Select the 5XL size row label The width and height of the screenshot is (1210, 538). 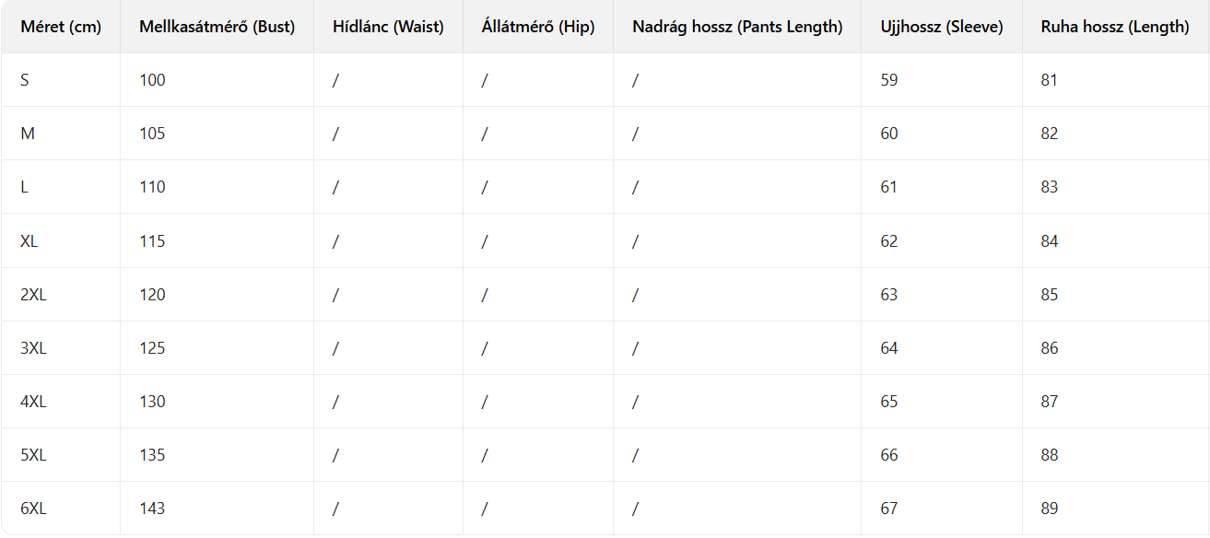click(x=32, y=455)
